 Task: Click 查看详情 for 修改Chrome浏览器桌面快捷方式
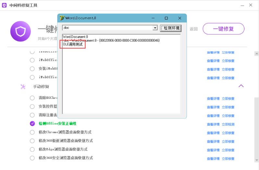213,133
